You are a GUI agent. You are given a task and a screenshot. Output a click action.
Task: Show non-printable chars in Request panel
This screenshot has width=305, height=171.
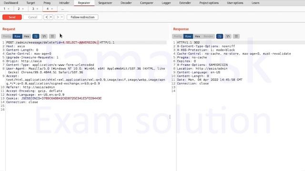coord(44,36)
